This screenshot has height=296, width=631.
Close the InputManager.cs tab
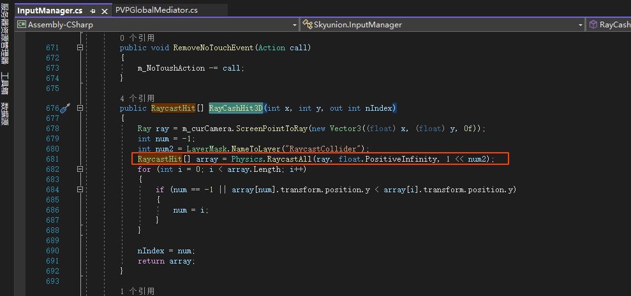pyautogui.click(x=104, y=11)
